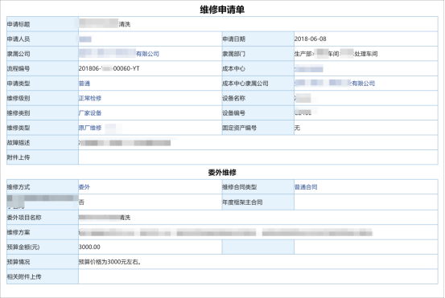Click the 附件上传 field label
445x298 pixels.
tap(19, 157)
